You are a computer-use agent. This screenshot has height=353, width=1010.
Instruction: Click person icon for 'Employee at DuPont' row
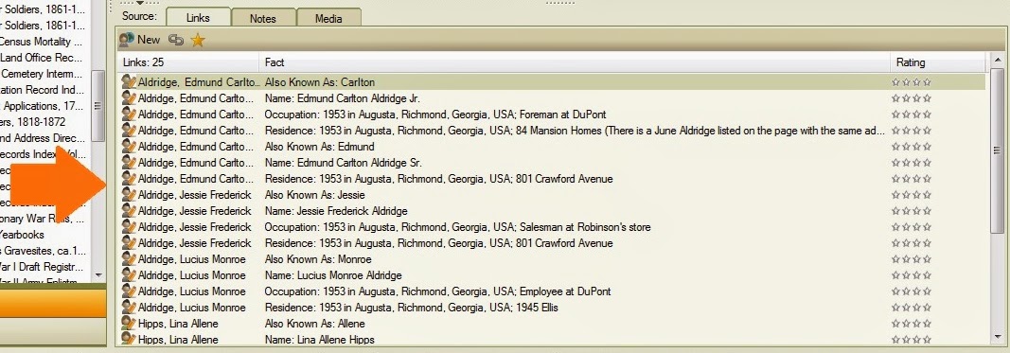pyautogui.click(x=129, y=291)
